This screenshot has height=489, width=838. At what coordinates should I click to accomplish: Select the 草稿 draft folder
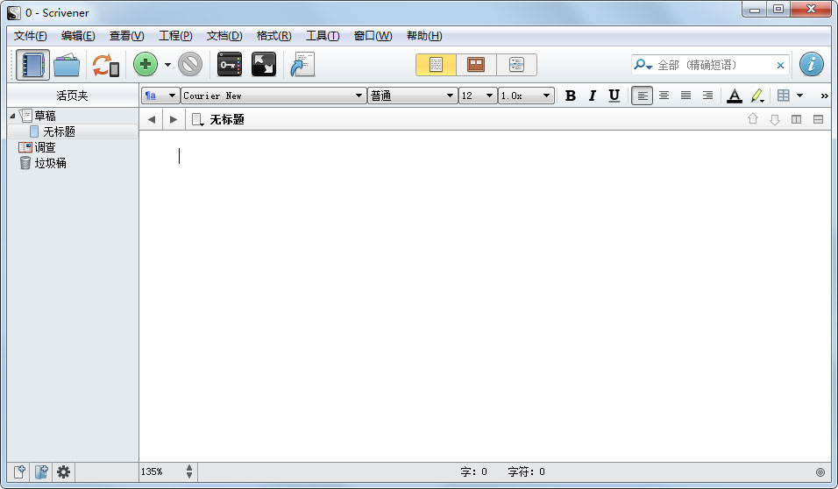pos(45,116)
